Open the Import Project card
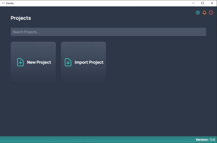Viewport: 217px width, 143px height. (83, 62)
